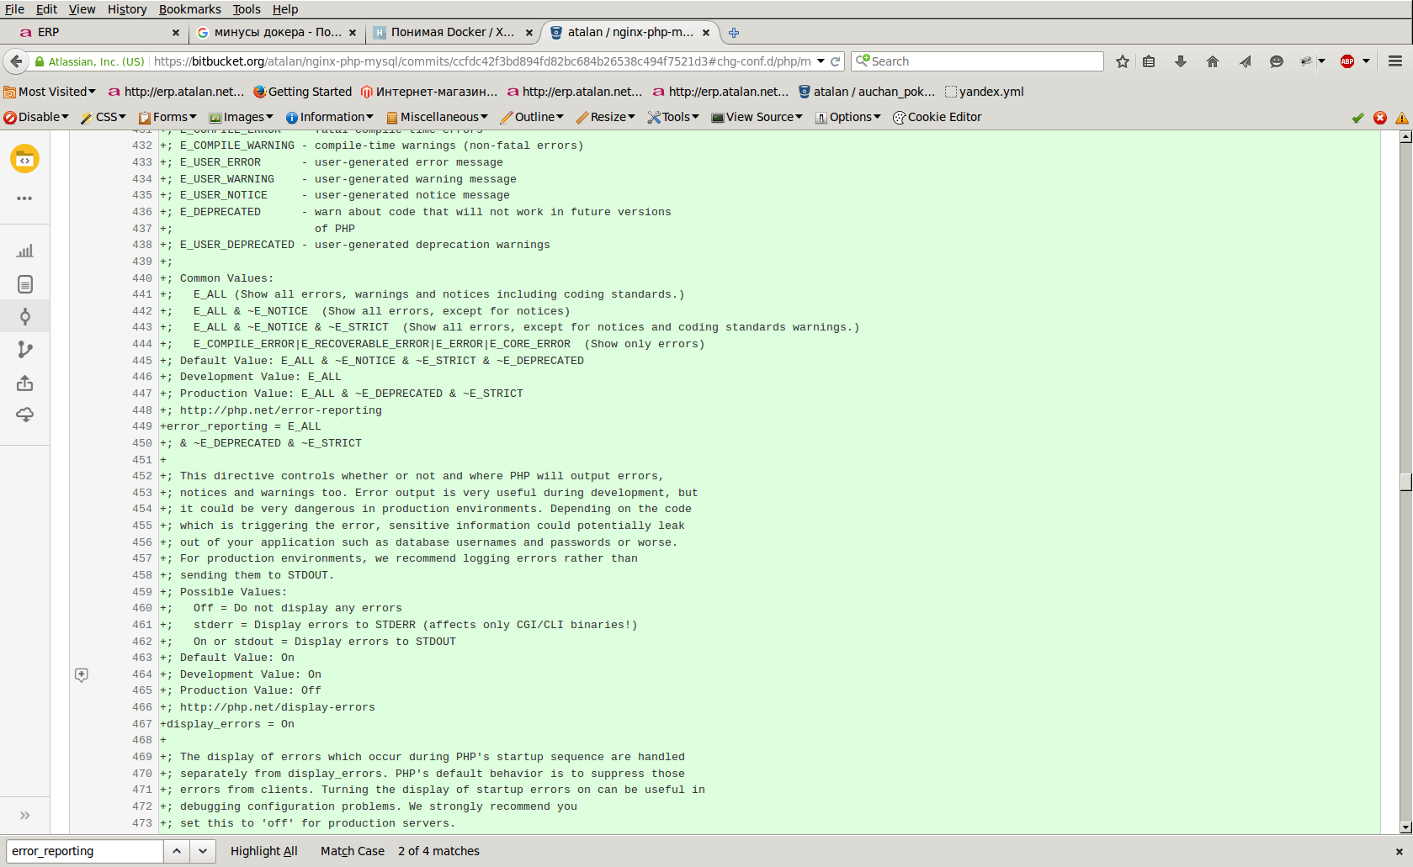1413x867 pixels.
Task: Open the View Source dropdown
Action: pos(757,117)
